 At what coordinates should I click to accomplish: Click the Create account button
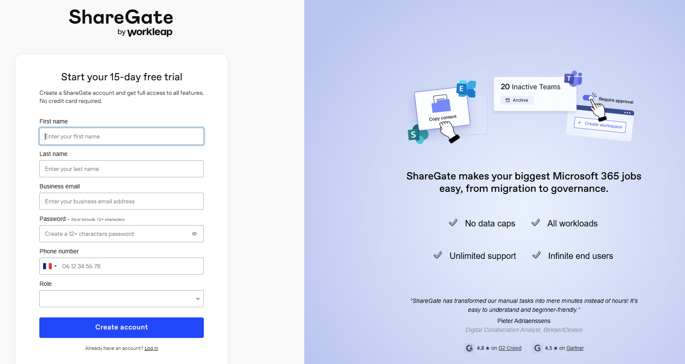click(x=121, y=327)
